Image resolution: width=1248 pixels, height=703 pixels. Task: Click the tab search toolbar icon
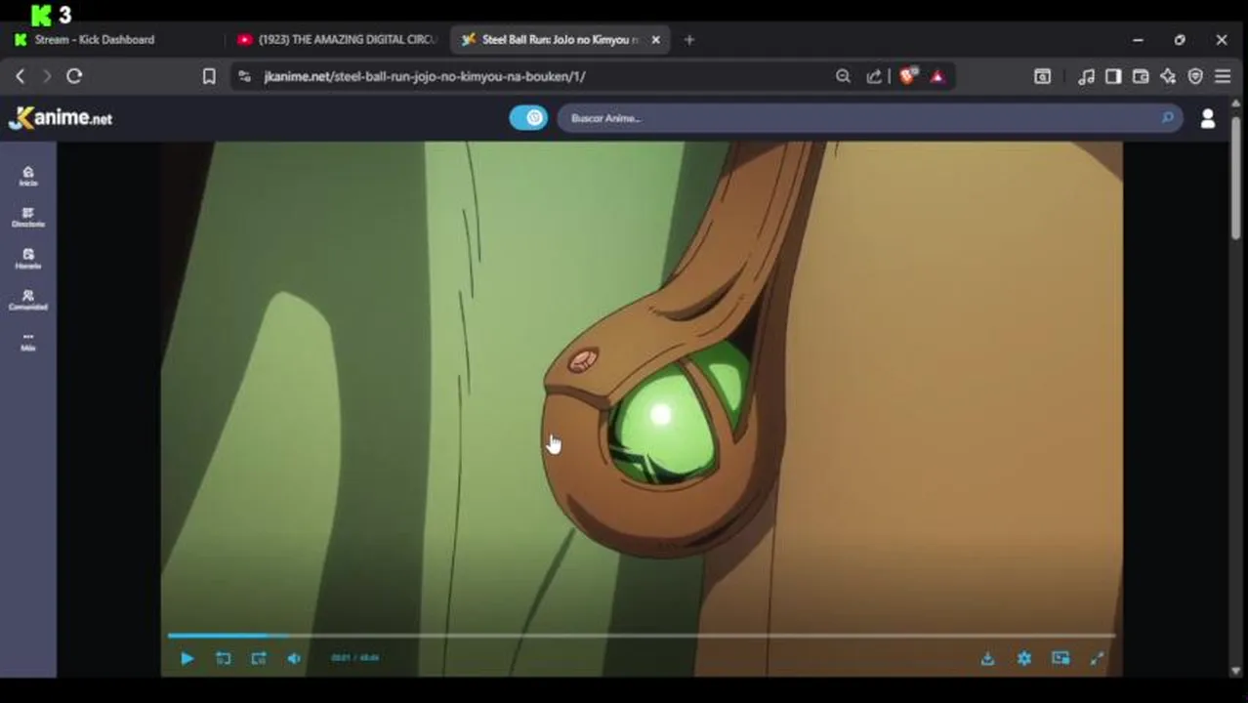[x=1043, y=76]
